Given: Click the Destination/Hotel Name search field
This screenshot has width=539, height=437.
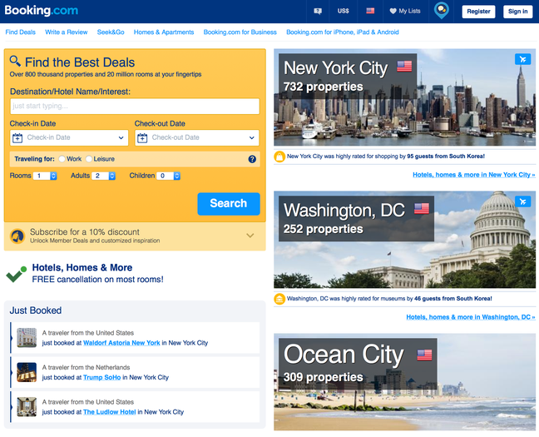Looking at the screenshot, I should 135,107.
